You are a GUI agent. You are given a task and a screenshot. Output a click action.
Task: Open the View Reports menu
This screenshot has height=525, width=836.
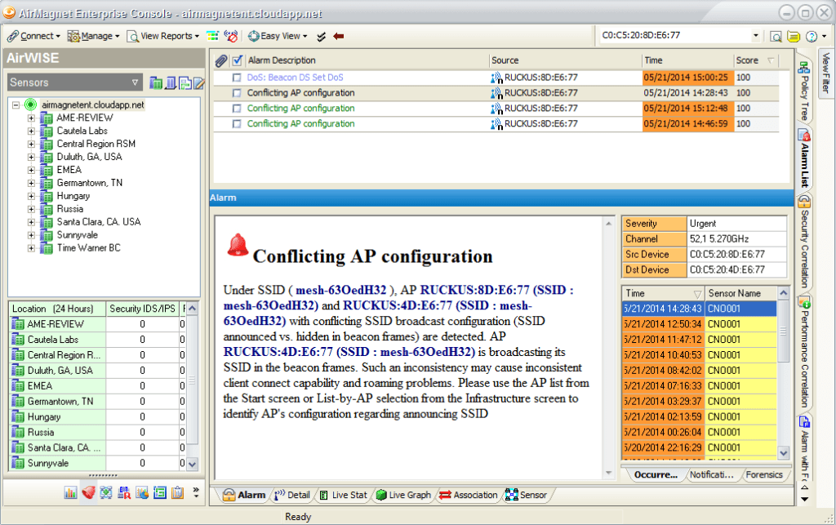(x=163, y=36)
